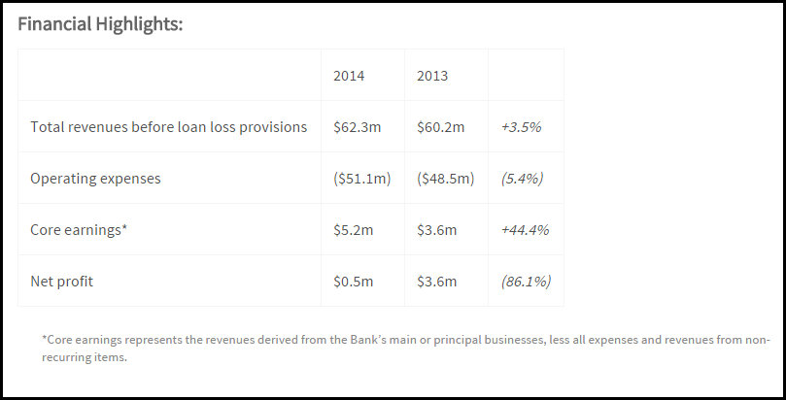Click the Operating expenses row label
This screenshot has width=786, height=400.
[x=95, y=179]
